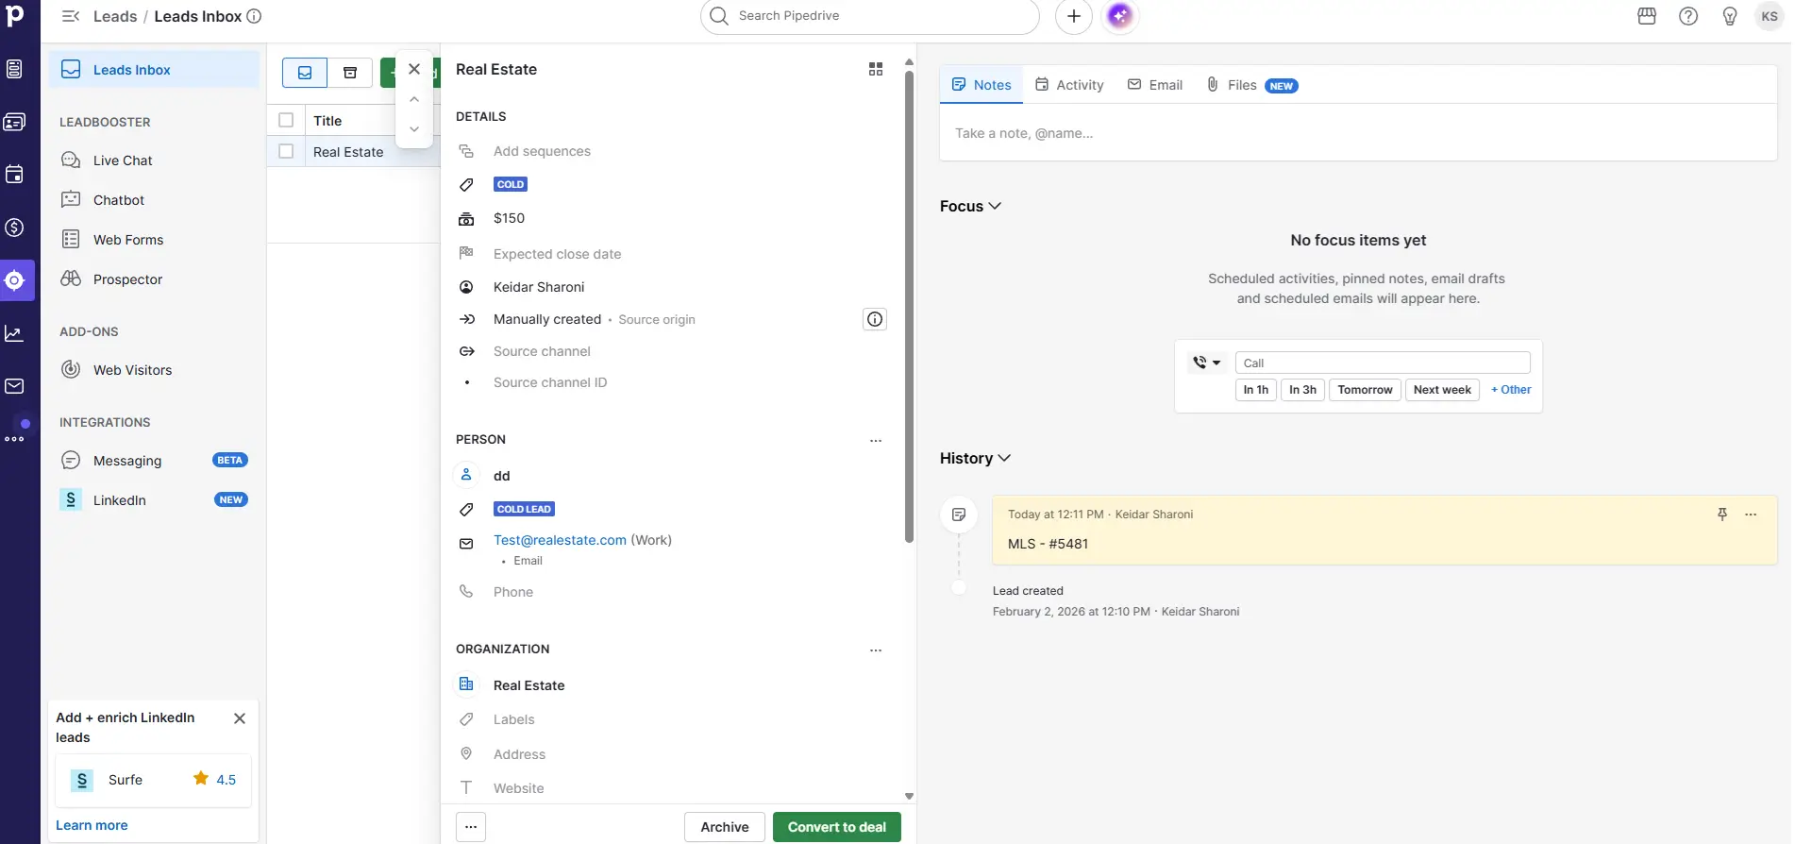Open More dots icon in left rail
This screenshot has height=844, width=1795.
[14, 439]
